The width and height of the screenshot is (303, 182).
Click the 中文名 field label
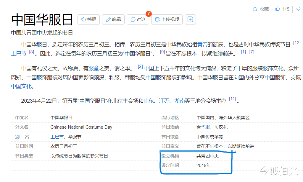[x=22, y=118]
